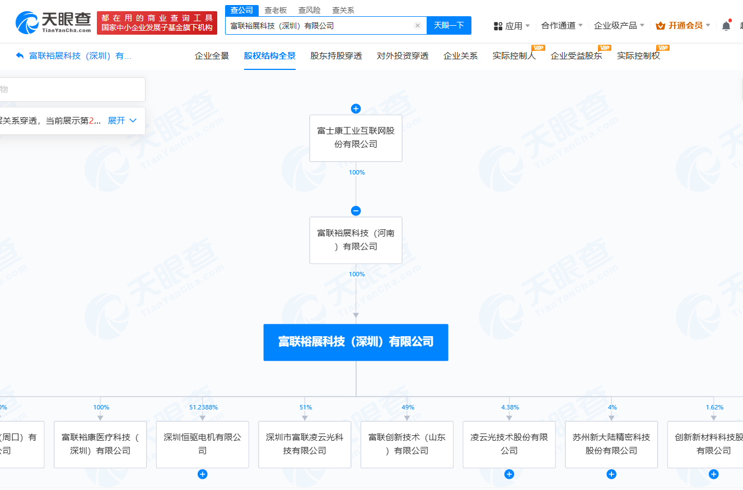Screen dimensions: 743x490
Task: Open the 企业全景 tab
Action: tap(212, 56)
